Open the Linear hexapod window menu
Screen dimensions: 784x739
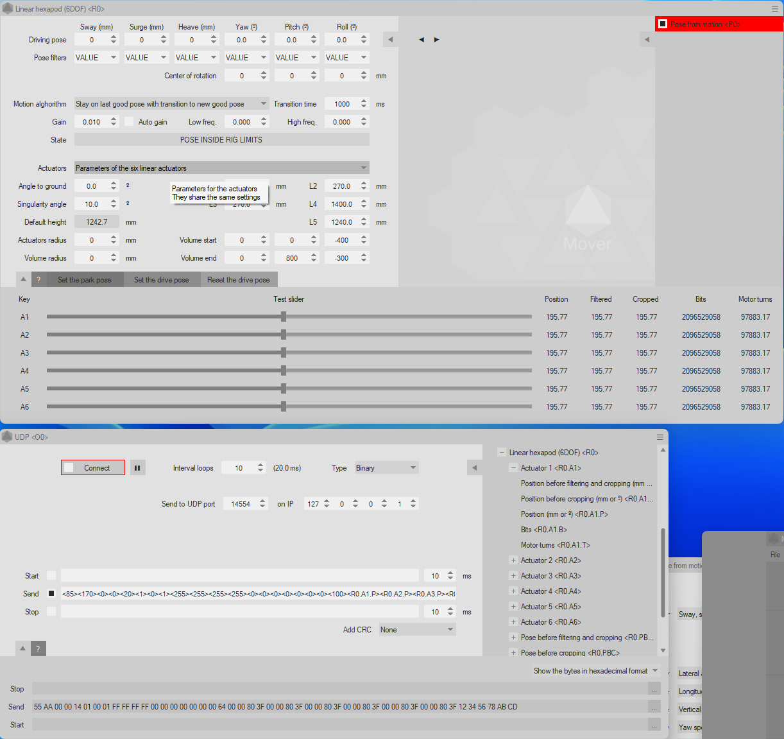[775, 8]
